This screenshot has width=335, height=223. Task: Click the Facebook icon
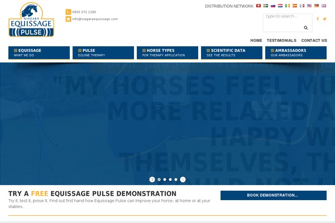318,19
